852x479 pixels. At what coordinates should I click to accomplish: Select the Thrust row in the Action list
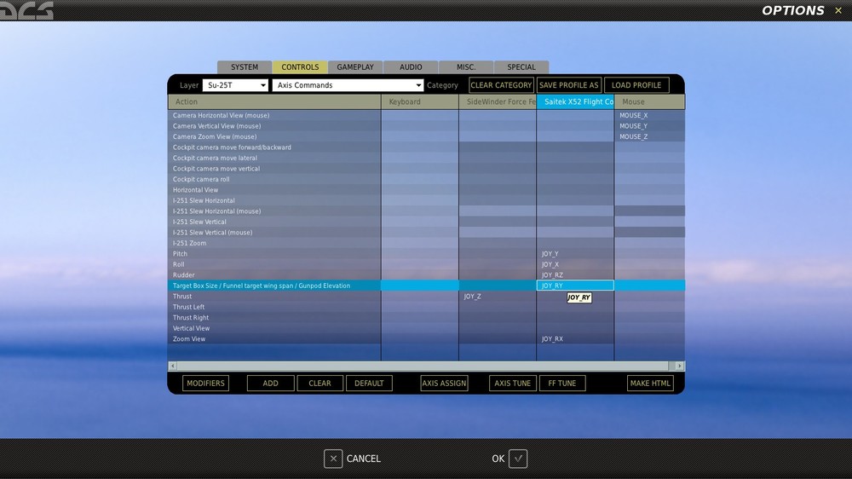(x=274, y=297)
